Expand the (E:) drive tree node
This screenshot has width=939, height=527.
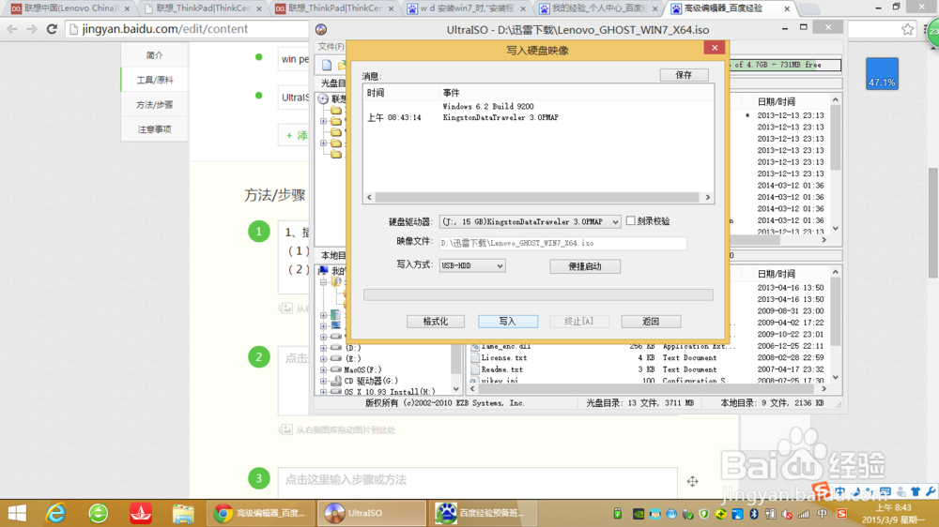[x=323, y=359]
